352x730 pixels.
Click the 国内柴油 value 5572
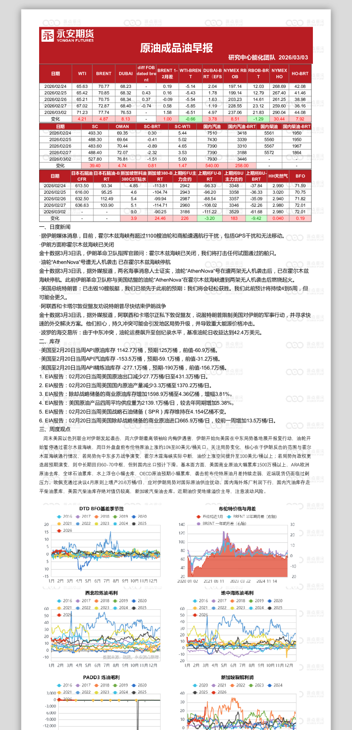(x=269, y=153)
